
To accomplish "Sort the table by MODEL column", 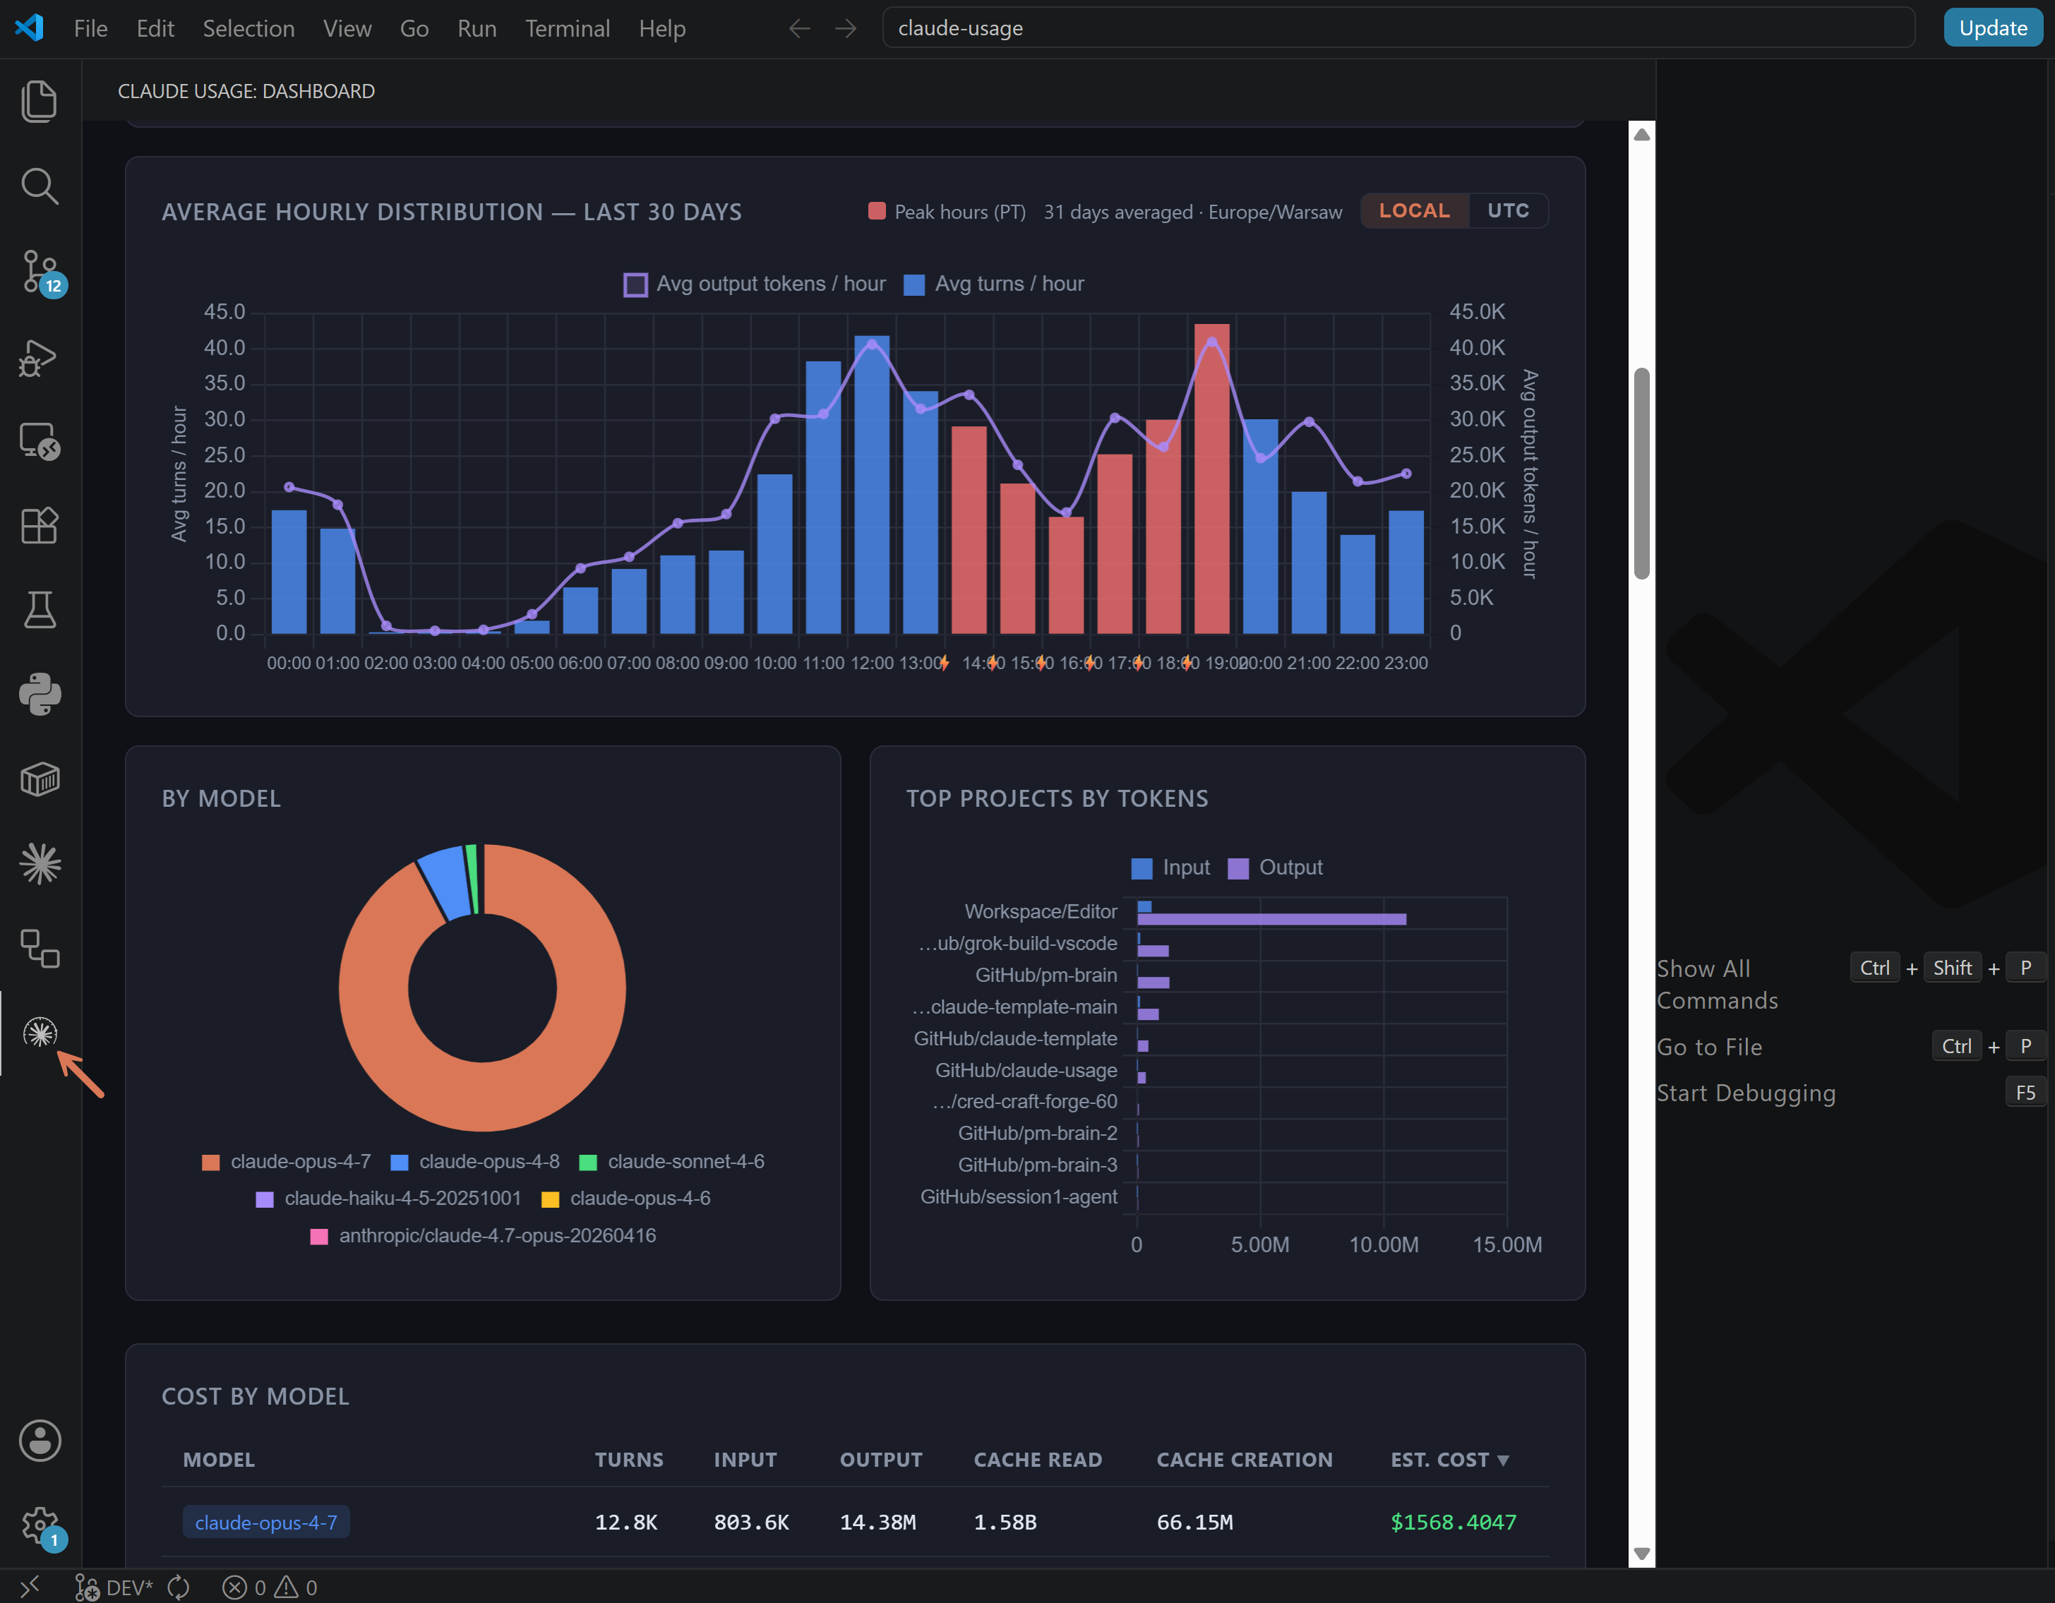I will point(218,1460).
